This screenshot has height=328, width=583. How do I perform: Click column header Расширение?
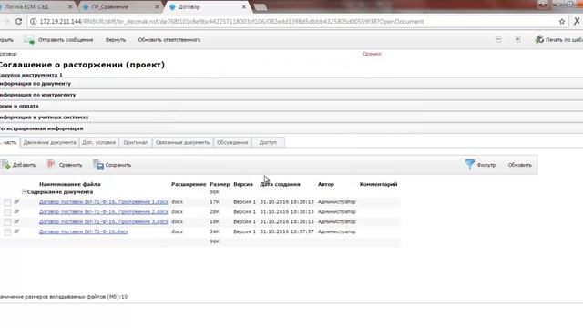(x=189, y=184)
